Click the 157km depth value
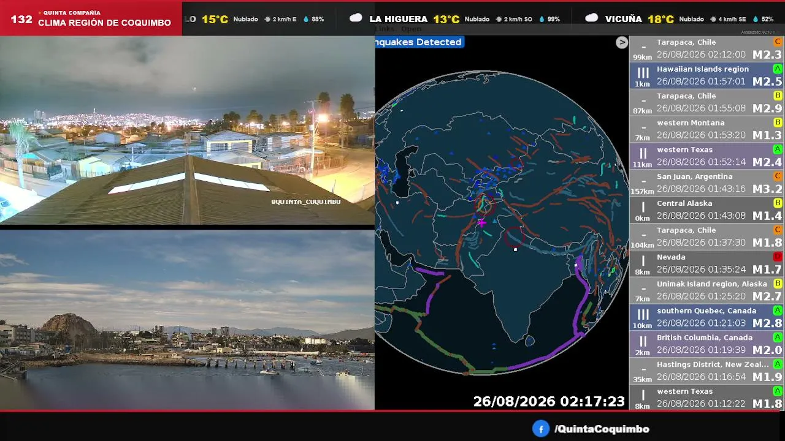785x441 pixels. point(643,192)
